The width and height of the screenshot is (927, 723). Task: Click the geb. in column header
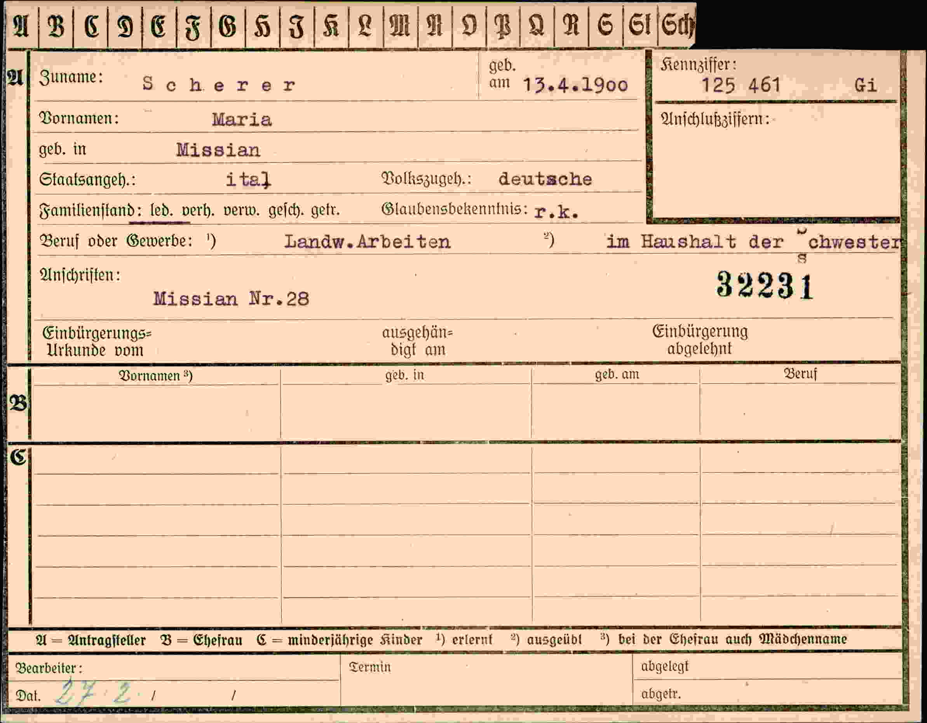(404, 375)
